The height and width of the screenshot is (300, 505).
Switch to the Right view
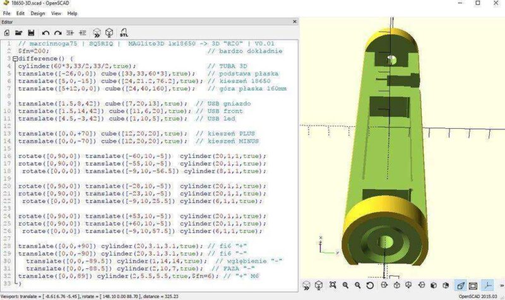point(384,285)
